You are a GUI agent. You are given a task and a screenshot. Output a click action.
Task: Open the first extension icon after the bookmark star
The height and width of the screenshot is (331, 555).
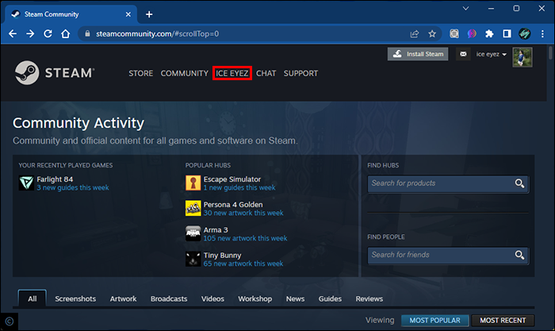454,33
